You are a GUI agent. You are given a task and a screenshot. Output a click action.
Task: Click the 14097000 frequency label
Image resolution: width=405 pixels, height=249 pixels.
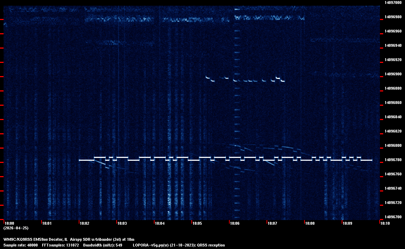pyautogui.click(x=393, y=3)
